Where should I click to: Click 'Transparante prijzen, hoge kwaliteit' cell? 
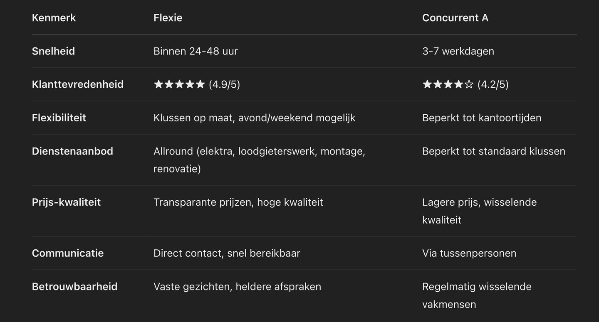coord(238,202)
